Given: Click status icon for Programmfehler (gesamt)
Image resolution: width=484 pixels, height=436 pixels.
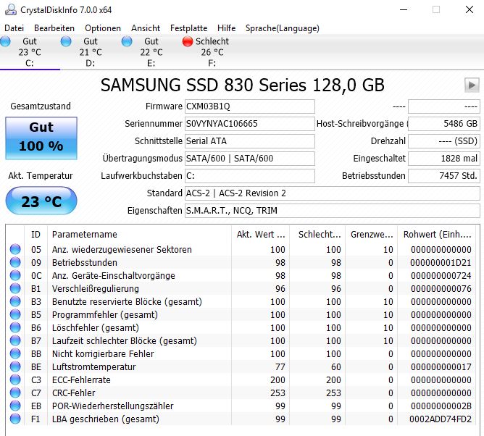Looking at the screenshot, I should coord(15,314).
